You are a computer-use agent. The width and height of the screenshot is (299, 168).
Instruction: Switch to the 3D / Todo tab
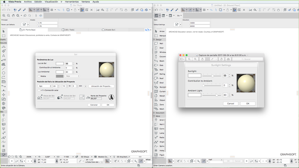point(68,30)
